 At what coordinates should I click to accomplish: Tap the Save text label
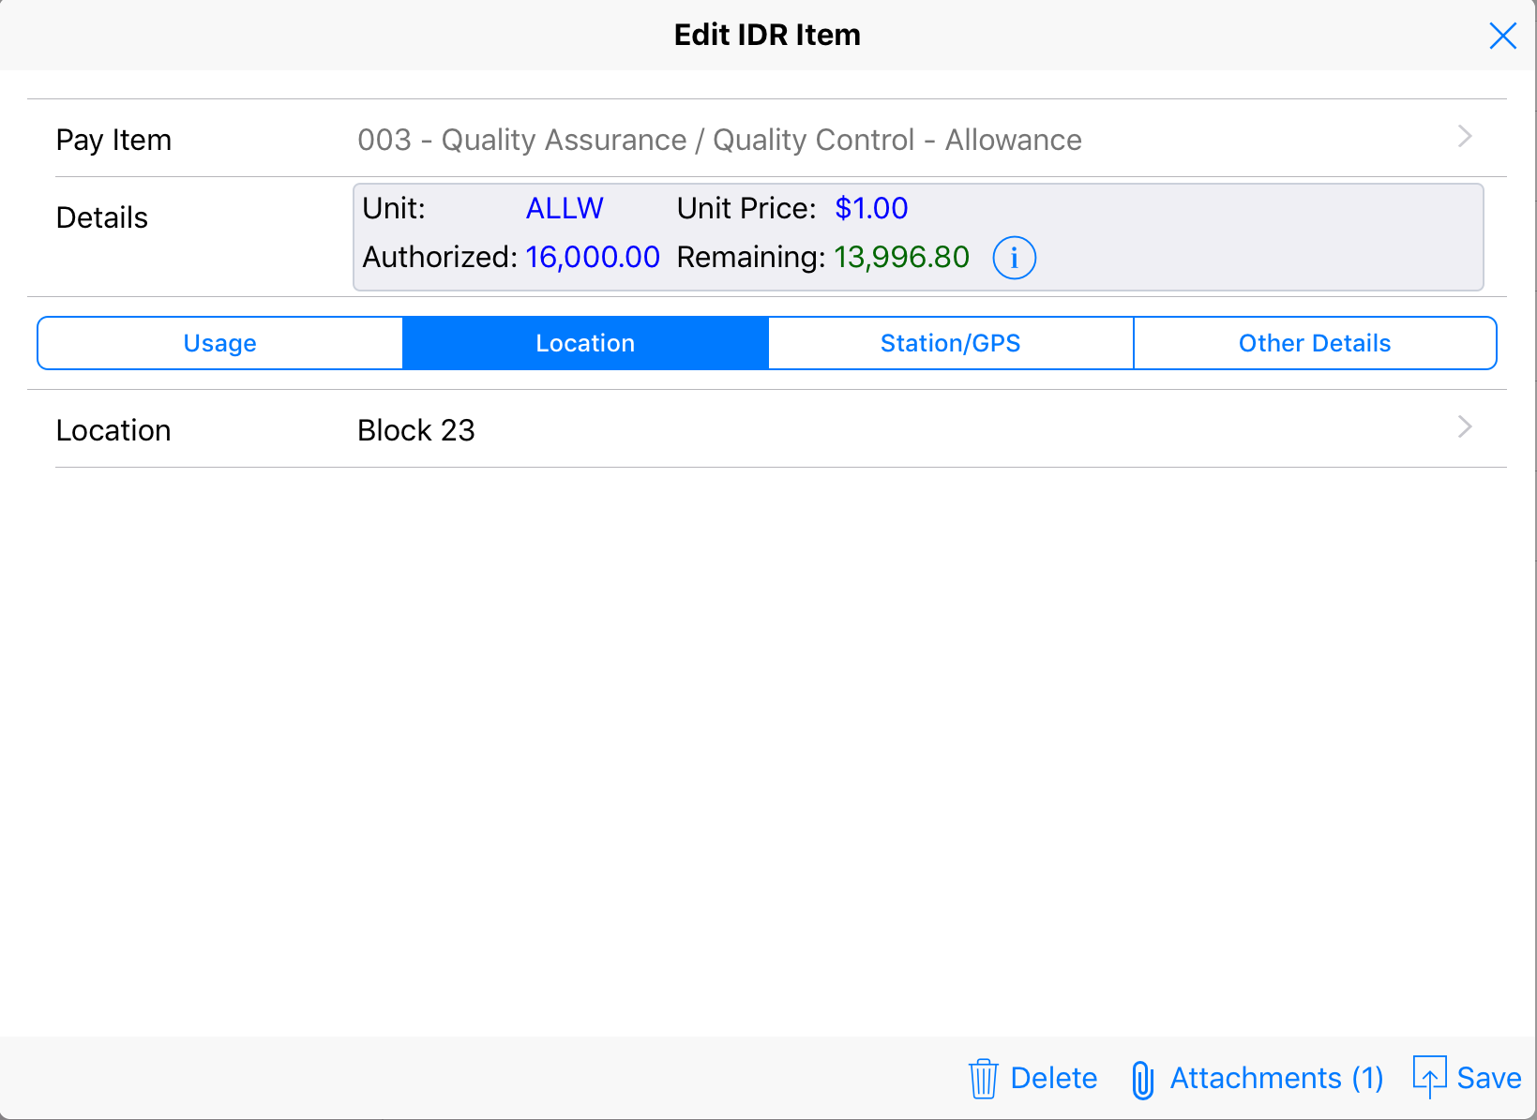click(x=1488, y=1079)
